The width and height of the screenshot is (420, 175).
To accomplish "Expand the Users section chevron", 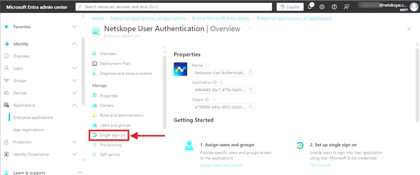I will coord(75,69).
